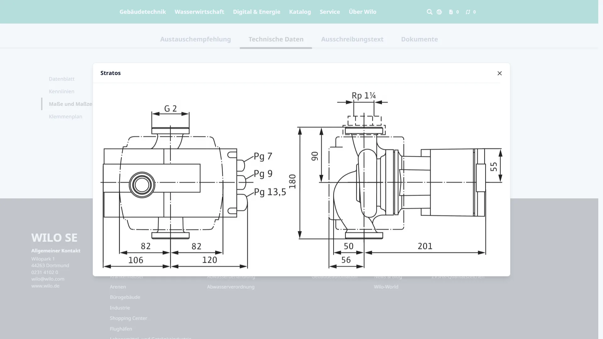Open the Gebäudetechnik menu
The height and width of the screenshot is (339, 603).
143,12
